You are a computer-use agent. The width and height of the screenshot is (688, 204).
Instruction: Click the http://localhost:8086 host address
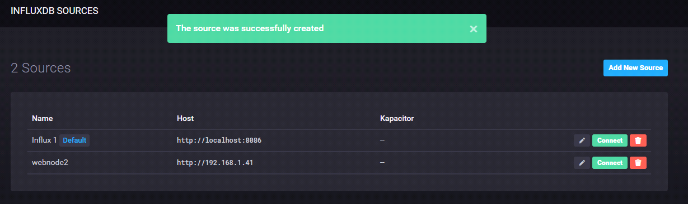tap(219, 140)
